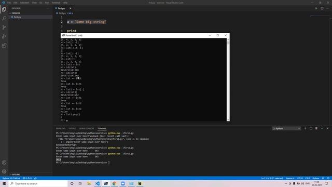Click the cursor position 'Ln, Col' status entry
The image size is (332, 187).
[272, 178]
